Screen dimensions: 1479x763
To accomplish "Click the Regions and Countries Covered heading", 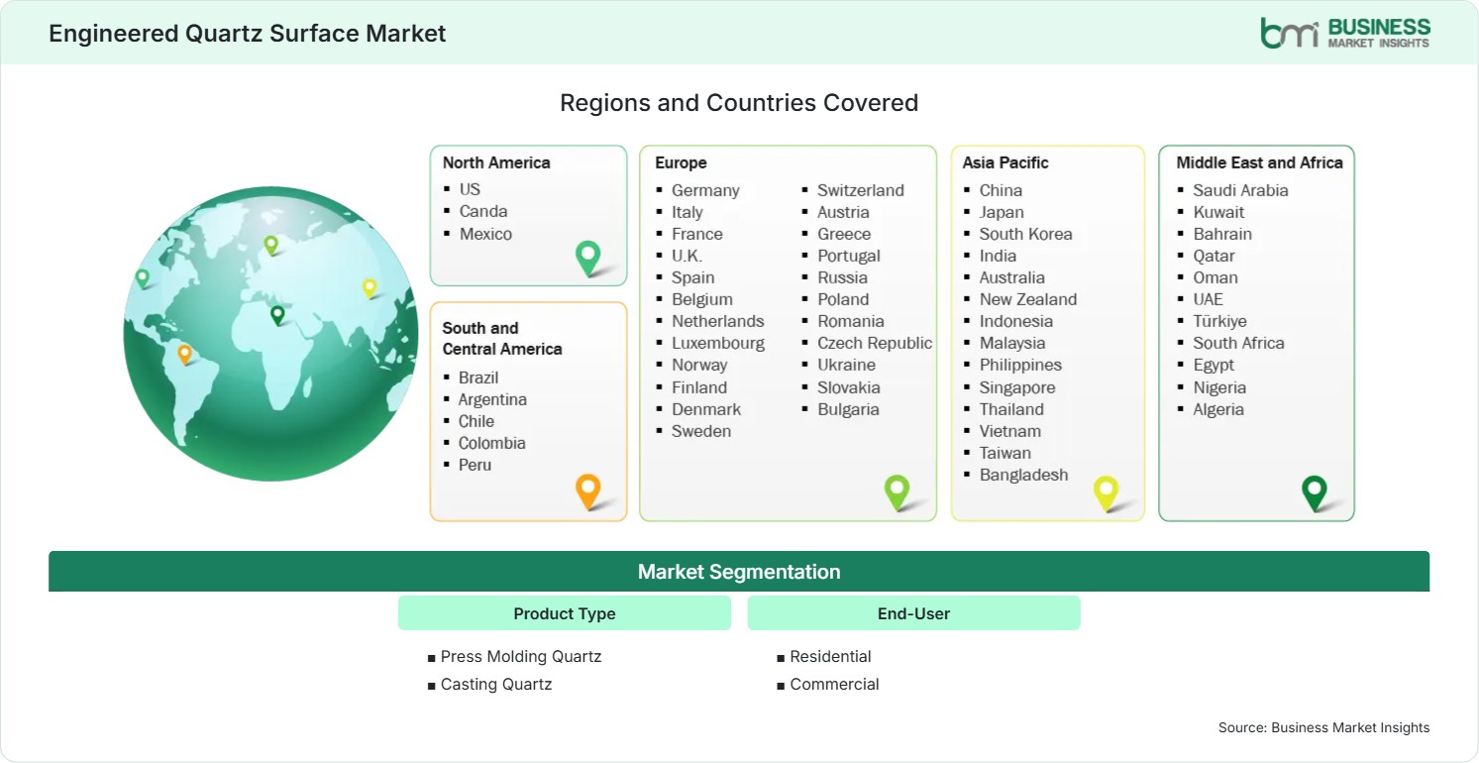I will pyautogui.click(x=739, y=102).
